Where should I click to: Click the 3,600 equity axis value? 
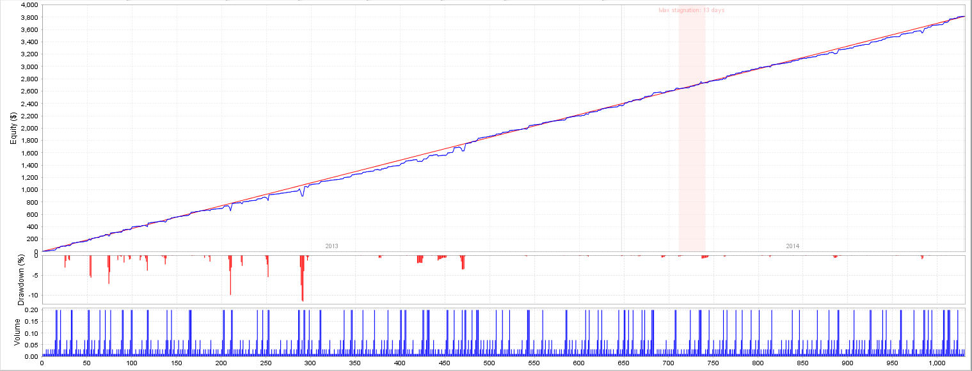click(29, 29)
